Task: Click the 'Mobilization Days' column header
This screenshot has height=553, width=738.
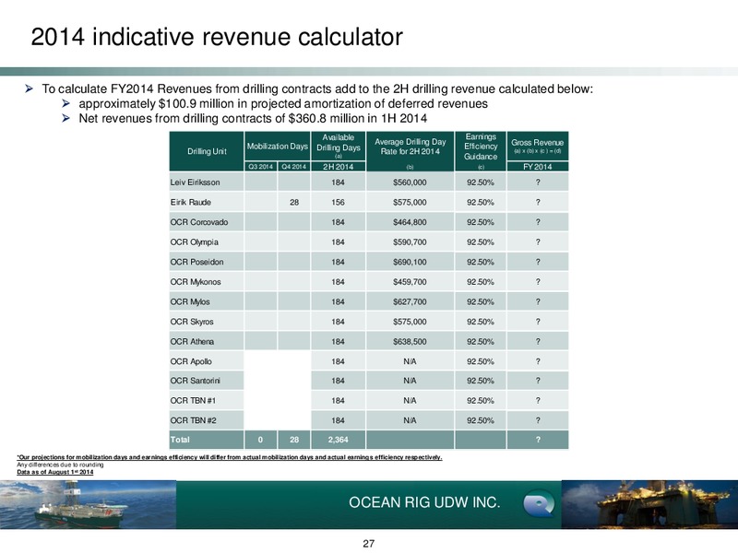Action: [x=278, y=147]
